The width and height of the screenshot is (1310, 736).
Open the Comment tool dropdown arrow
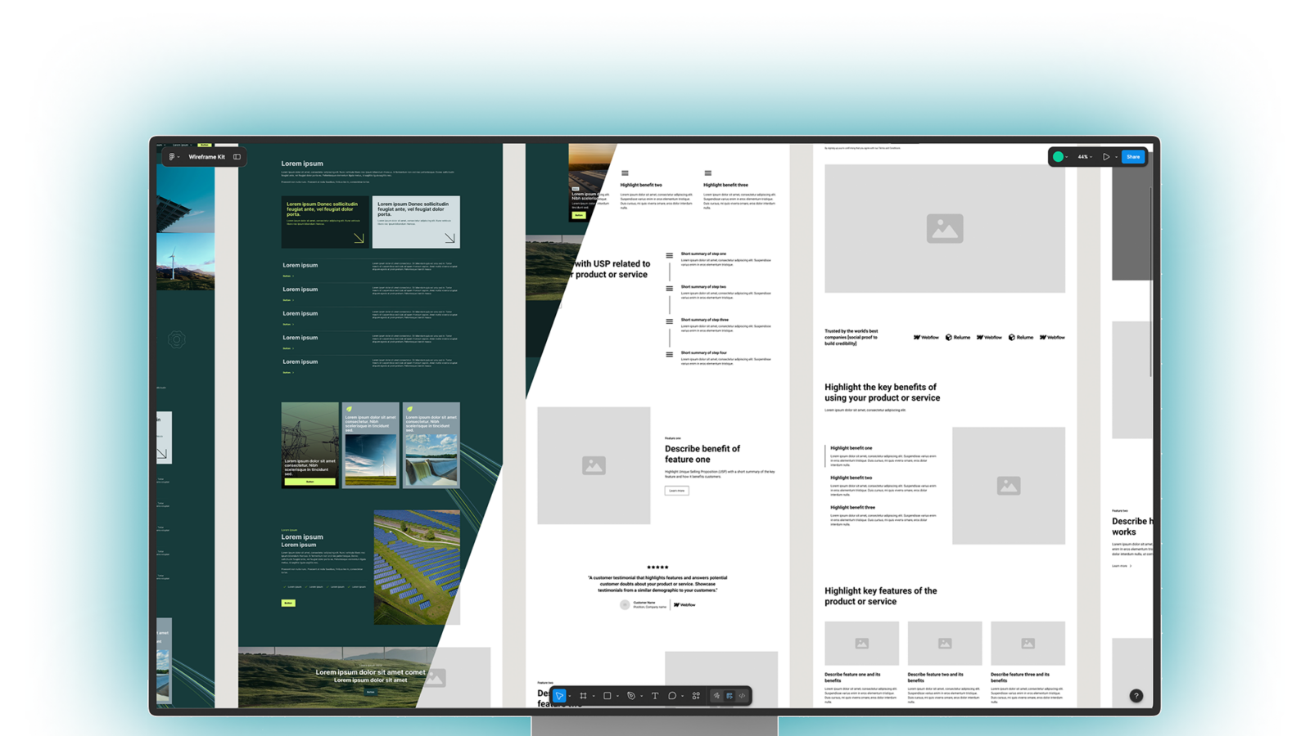[682, 697]
